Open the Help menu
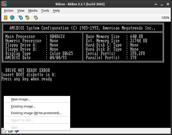 click(56, 11)
